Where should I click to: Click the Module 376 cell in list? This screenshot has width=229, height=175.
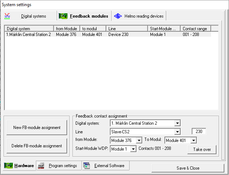coord(66,34)
